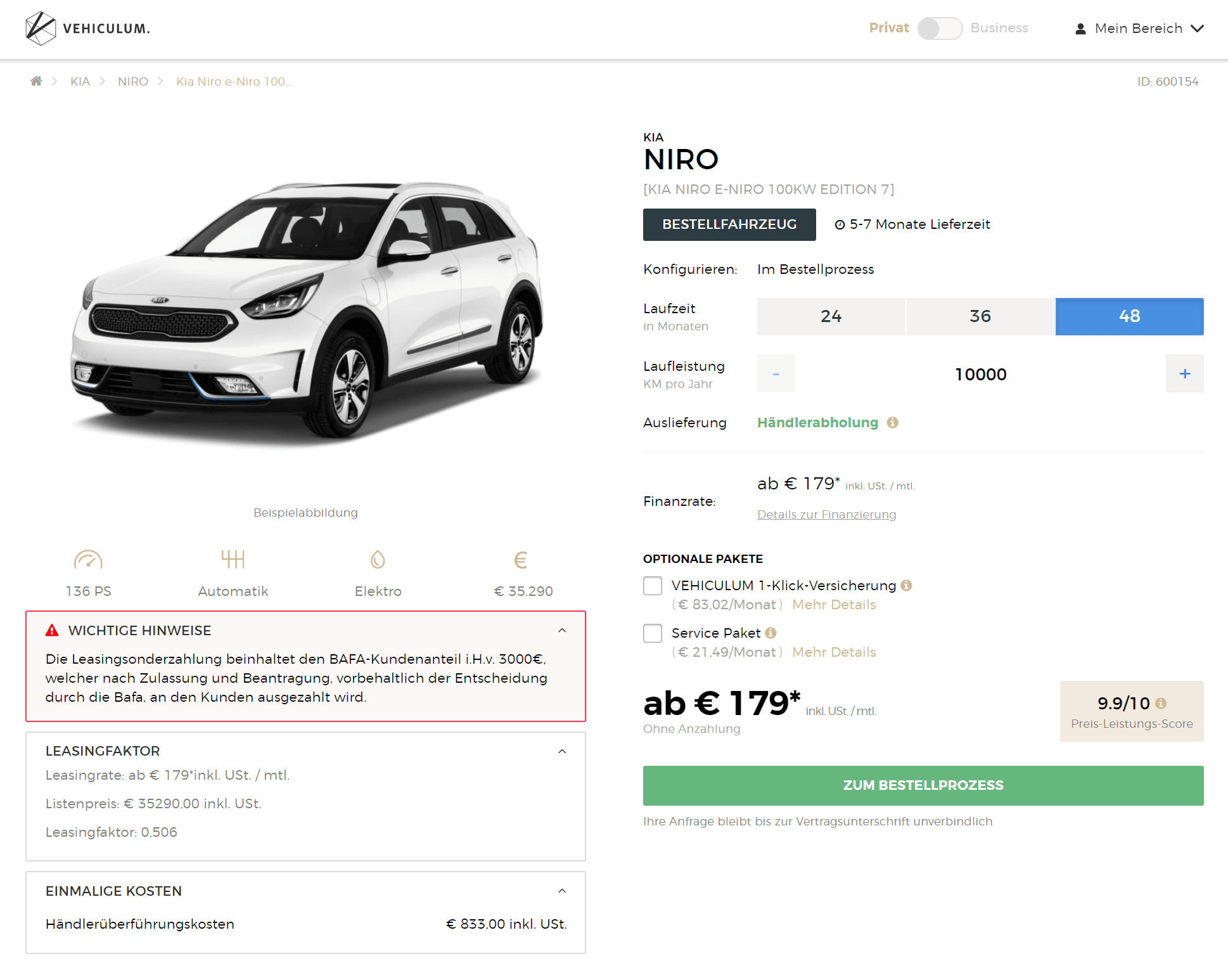The image size is (1228, 968).
Task: Click the Bestellfahrzeug button
Action: [x=729, y=224]
